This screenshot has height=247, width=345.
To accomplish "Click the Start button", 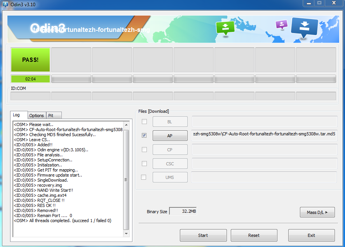I will 203,235.
